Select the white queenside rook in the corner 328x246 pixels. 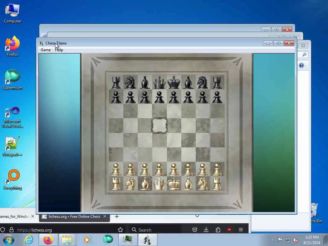pos(116,184)
